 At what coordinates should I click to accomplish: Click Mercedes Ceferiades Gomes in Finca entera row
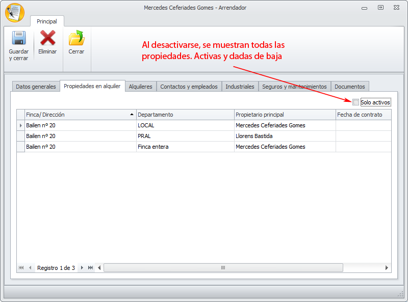point(285,147)
